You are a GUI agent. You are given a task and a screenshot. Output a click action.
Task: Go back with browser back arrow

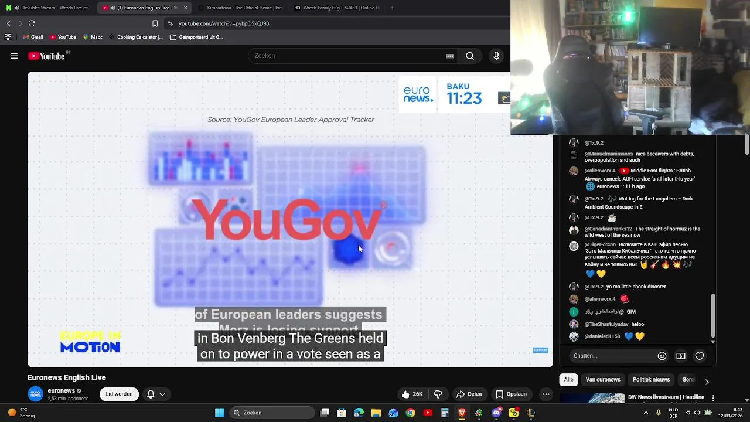coord(8,23)
